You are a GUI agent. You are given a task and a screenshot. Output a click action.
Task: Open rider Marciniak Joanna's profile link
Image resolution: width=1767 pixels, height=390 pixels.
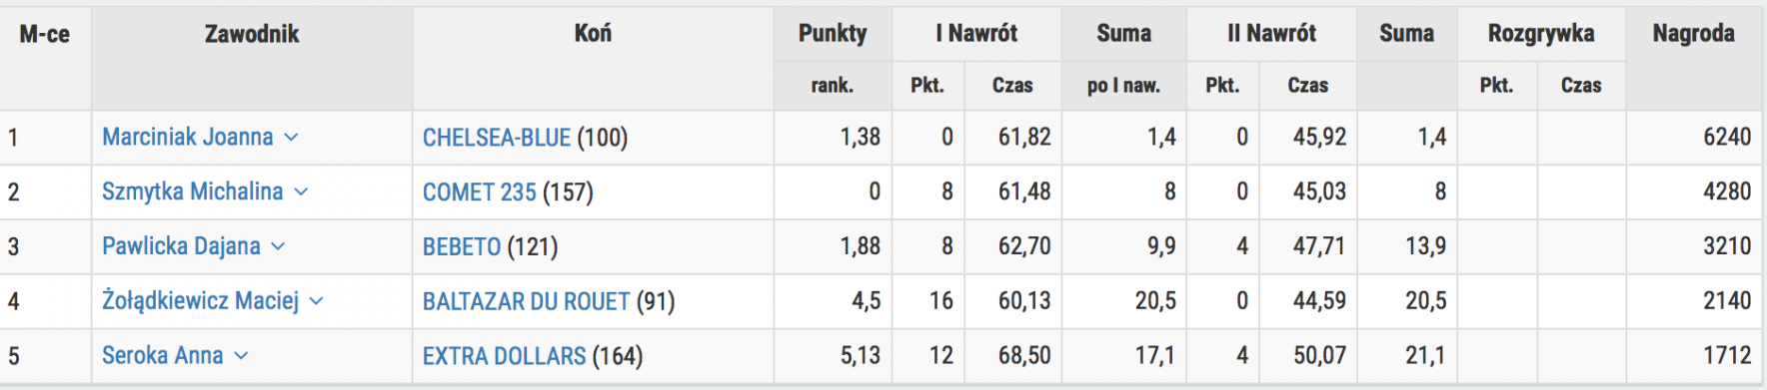point(188,138)
